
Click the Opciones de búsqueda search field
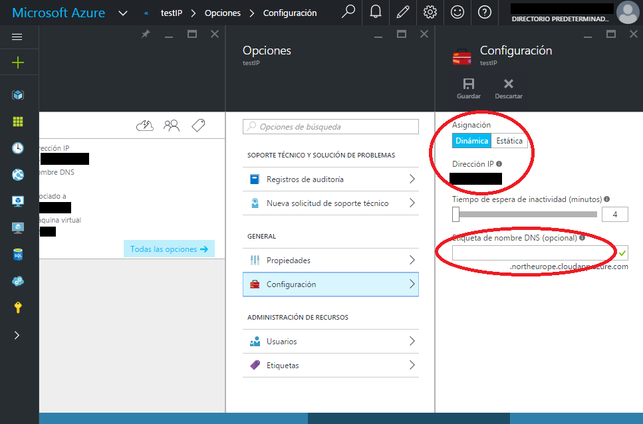click(330, 126)
